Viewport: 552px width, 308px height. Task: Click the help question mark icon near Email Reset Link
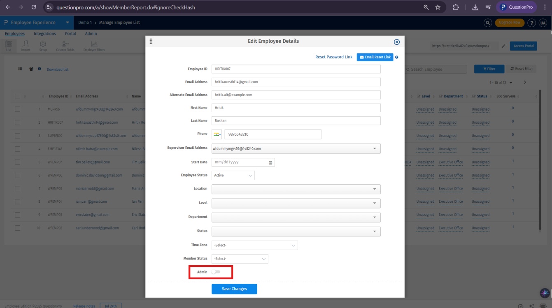point(396,57)
